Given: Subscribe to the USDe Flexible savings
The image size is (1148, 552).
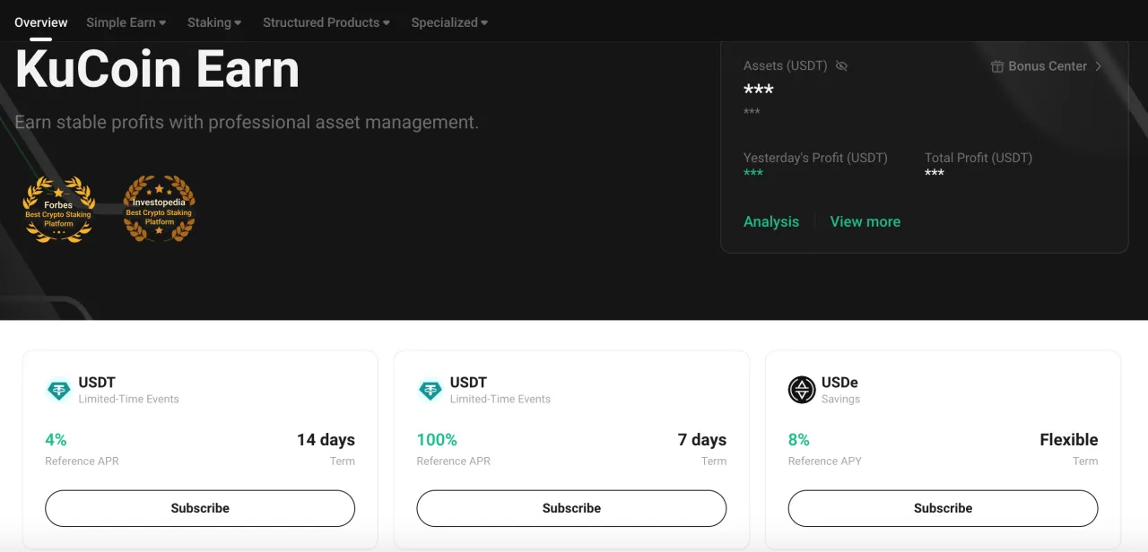Looking at the screenshot, I should tap(943, 508).
